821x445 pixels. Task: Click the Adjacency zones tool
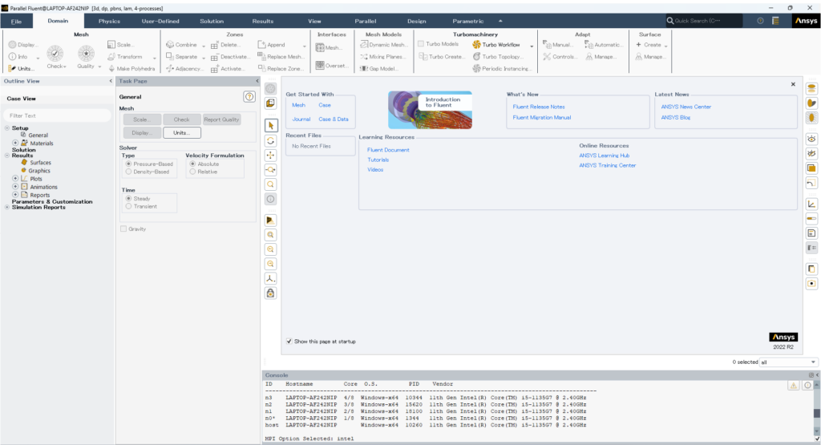click(184, 69)
